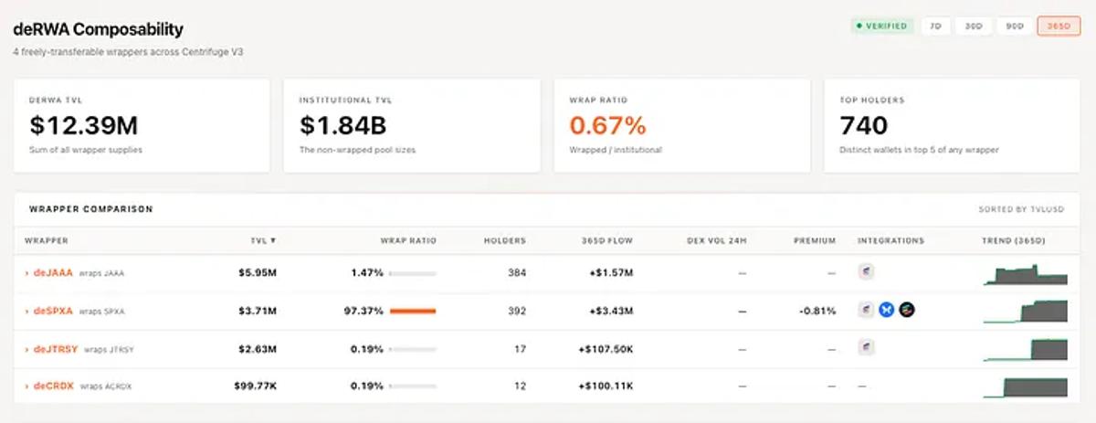Select the 7D time range
1096x423 pixels.
pos(935,26)
